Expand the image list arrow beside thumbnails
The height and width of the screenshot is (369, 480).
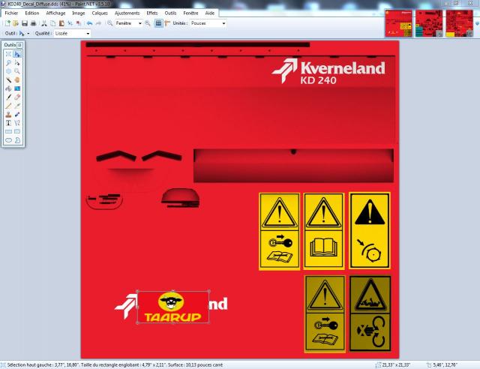pos(477,23)
